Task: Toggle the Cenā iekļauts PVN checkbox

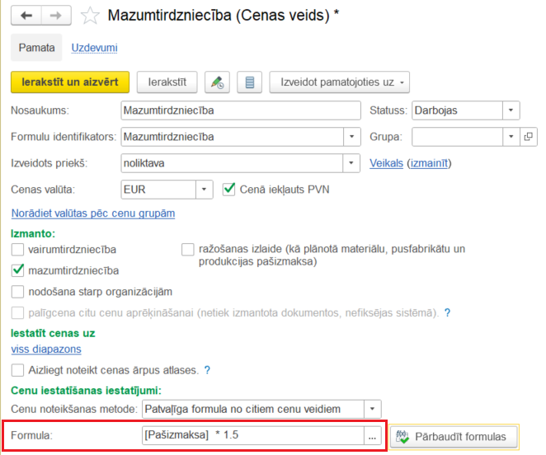Action: tap(230, 190)
